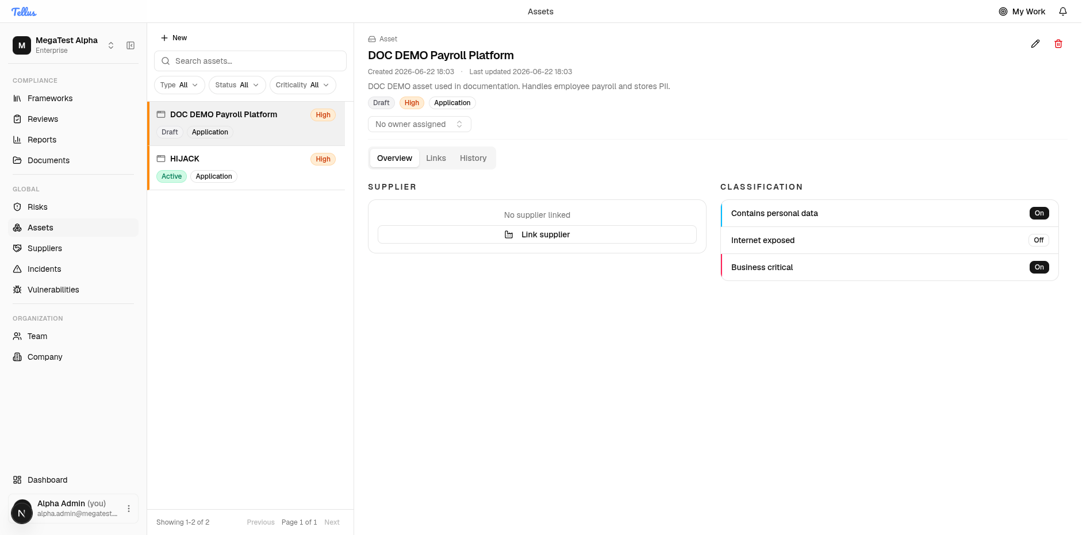1090x535 pixels.
Task: Select the HIJACK asset list row
Action: click(x=246, y=168)
